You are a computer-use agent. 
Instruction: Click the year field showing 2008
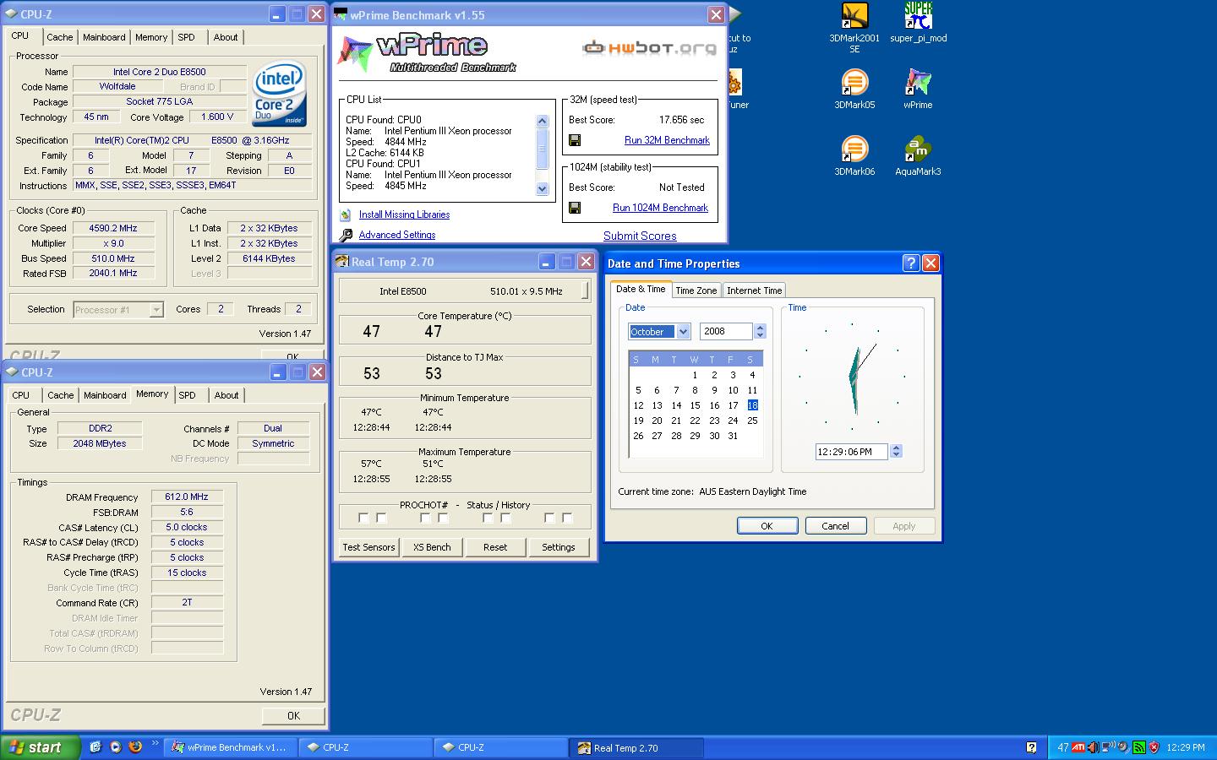pyautogui.click(x=726, y=332)
